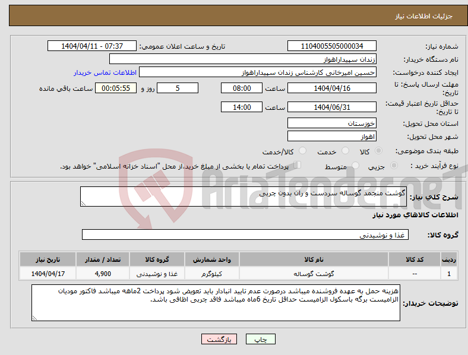
Task: Click the کیلوگرم unit cell
Action: pyautogui.click(x=212, y=273)
